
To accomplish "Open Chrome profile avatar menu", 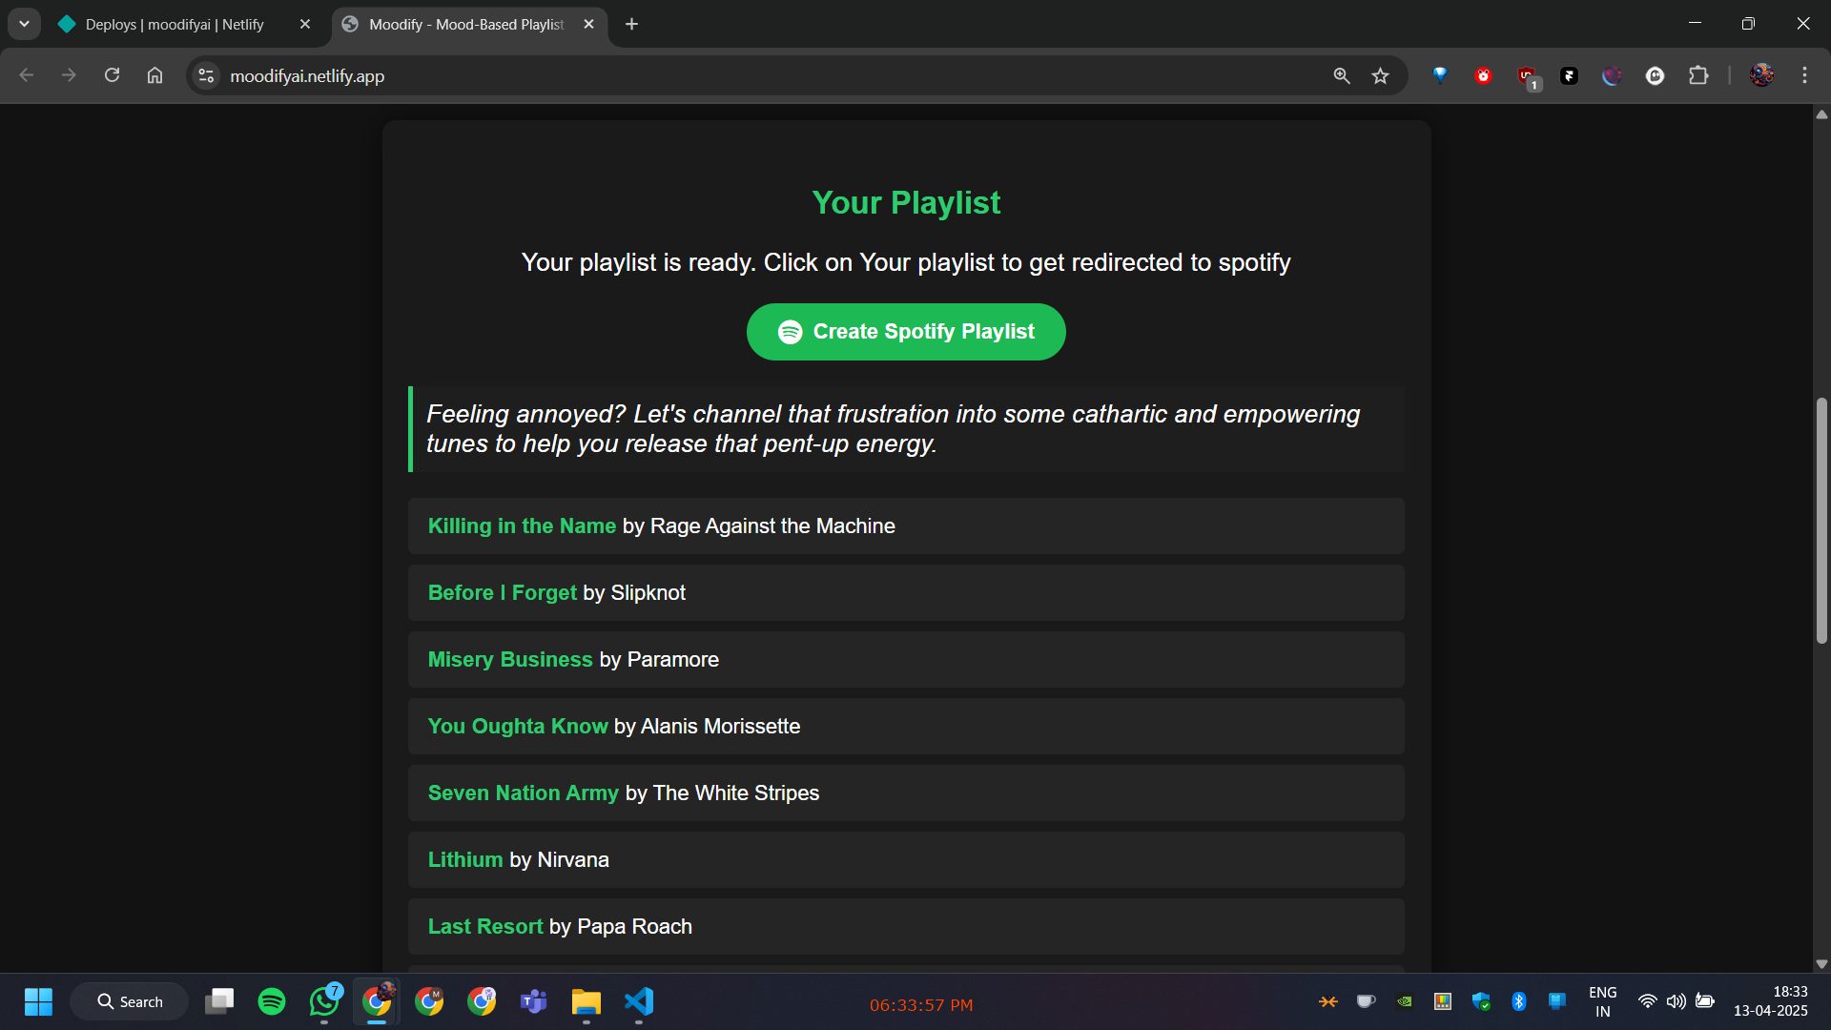I will 1761,75.
